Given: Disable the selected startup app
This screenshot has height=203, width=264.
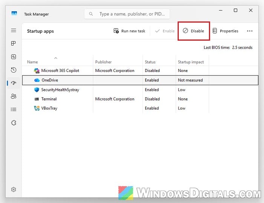Looking at the screenshot, I should [193, 31].
